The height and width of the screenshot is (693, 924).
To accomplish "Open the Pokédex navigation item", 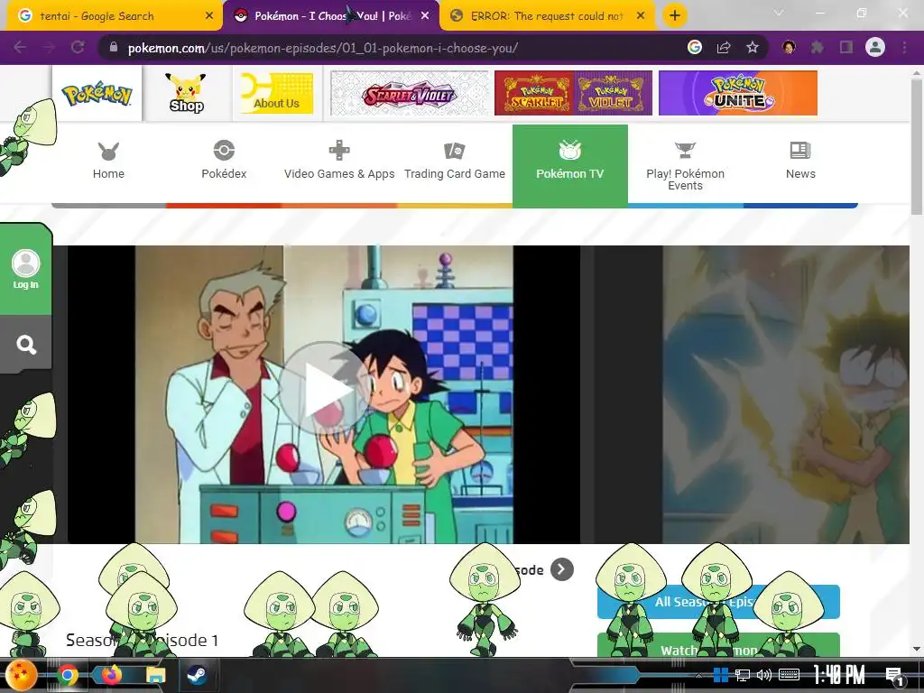I will 224,162.
